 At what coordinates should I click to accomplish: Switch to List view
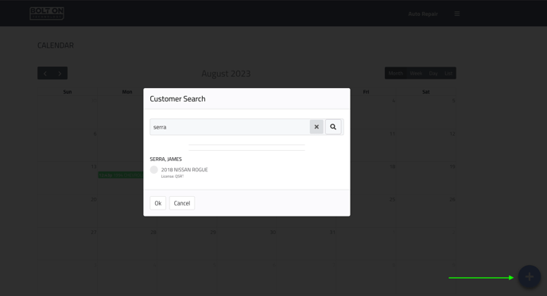[x=448, y=74]
